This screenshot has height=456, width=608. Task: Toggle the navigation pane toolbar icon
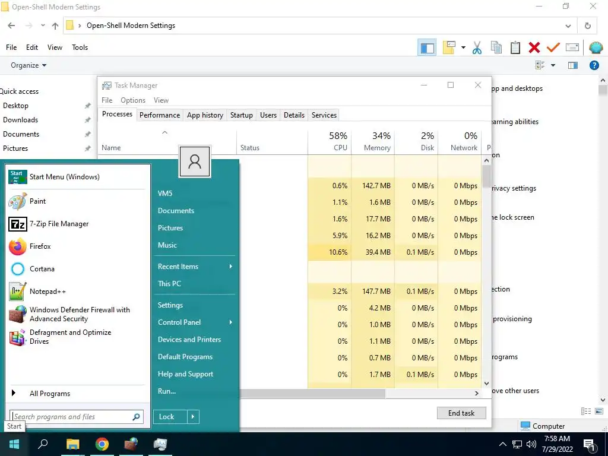coord(427,47)
